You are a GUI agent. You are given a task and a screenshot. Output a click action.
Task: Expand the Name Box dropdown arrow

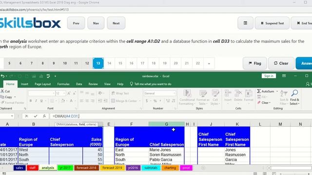pyautogui.click(x=12, y=116)
